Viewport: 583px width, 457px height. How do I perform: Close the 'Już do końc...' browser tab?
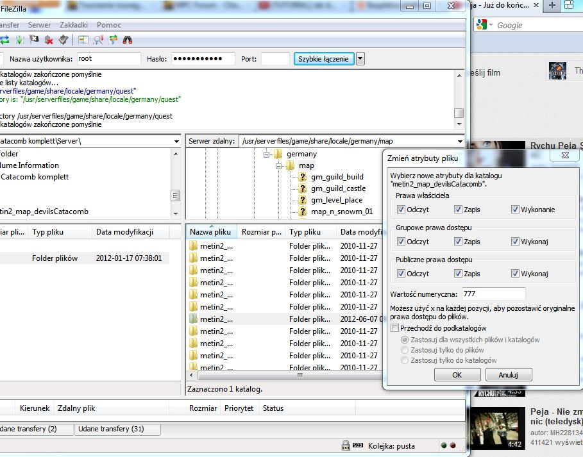pos(536,5)
